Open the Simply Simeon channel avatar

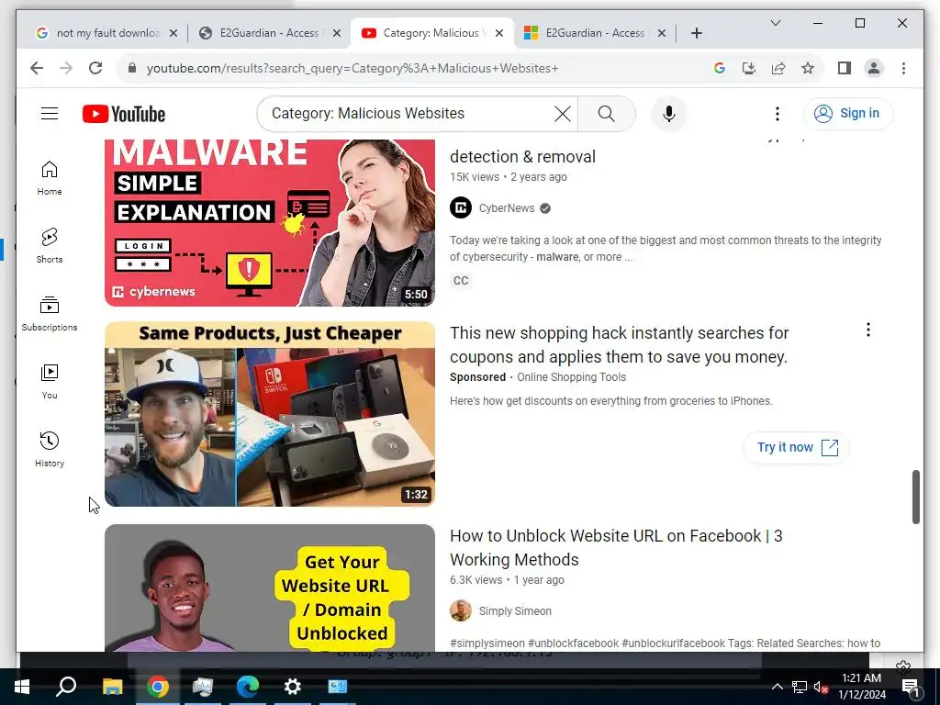[461, 610]
